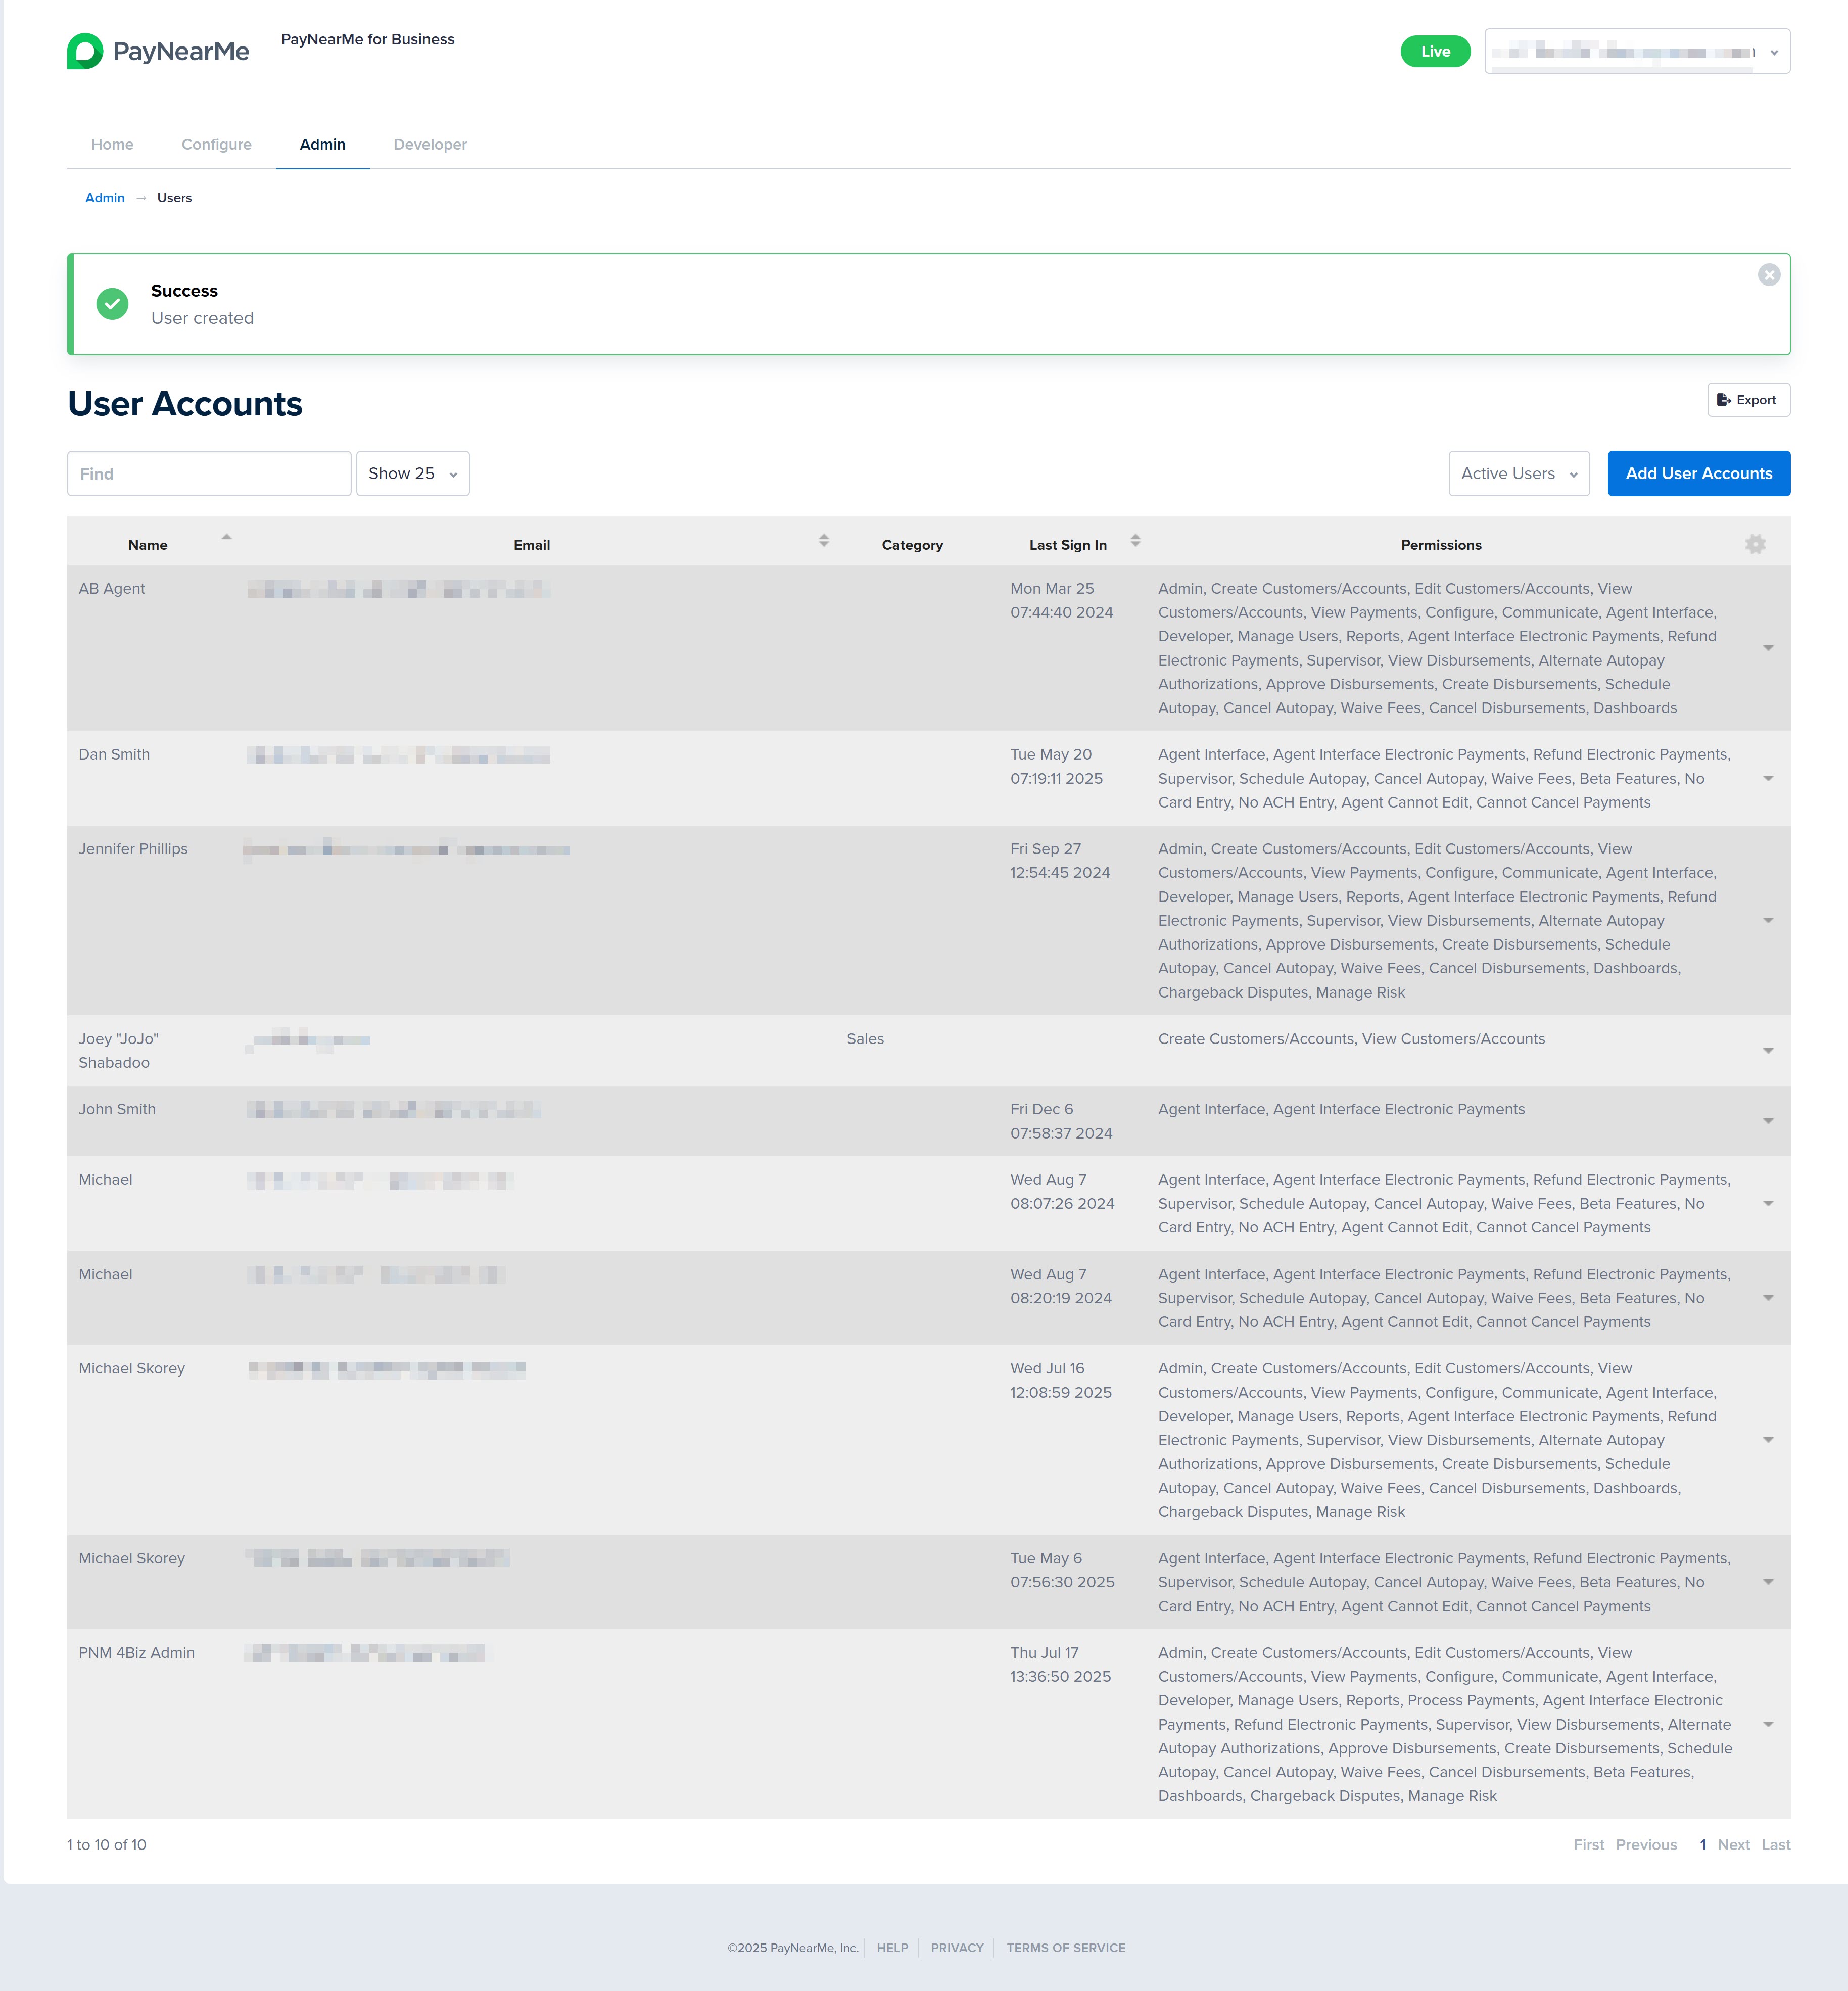Sort table by Name column arrow
Viewport: 1848px width, 1991px height.
click(x=227, y=537)
